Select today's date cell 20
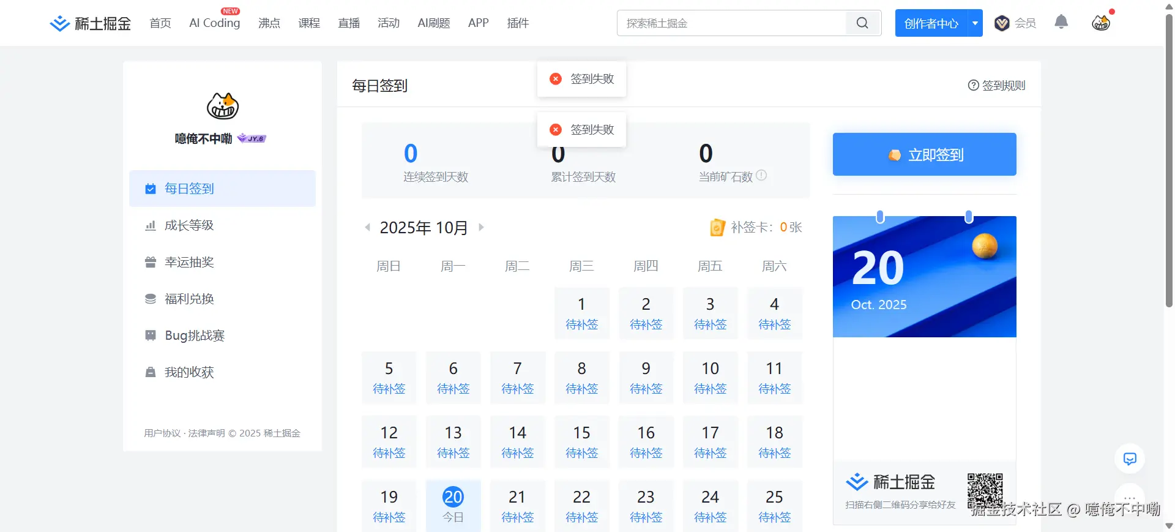Screen dimensions: 1175x532 pyautogui.click(x=453, y=506)
